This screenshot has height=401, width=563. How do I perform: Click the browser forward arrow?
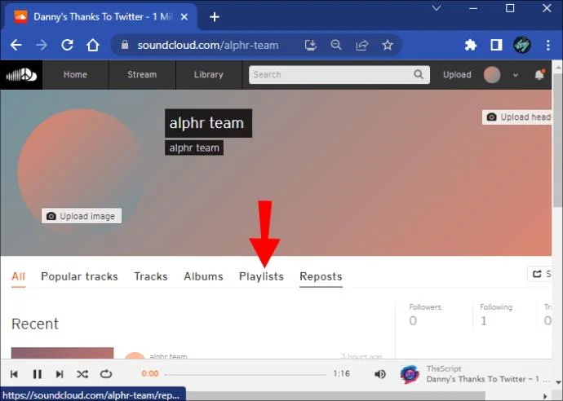(42, 45)
